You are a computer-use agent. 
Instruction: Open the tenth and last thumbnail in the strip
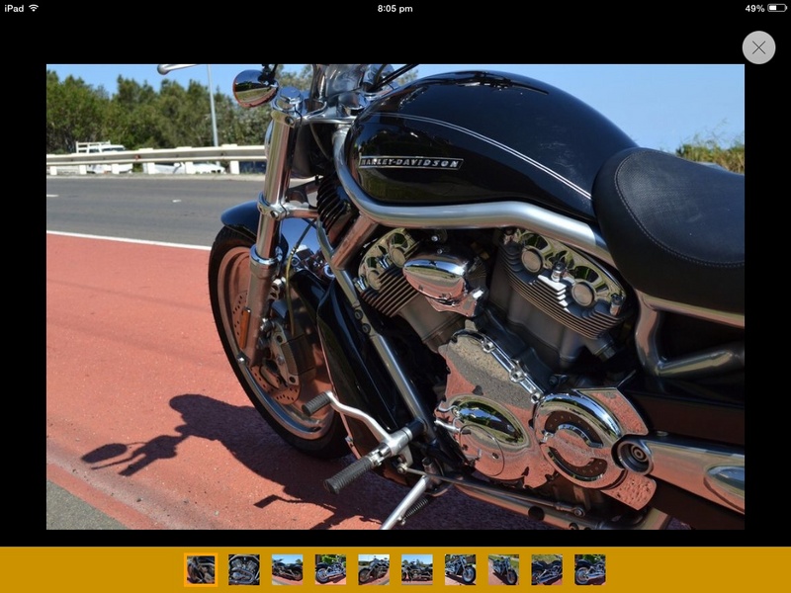tap(590, 570)
